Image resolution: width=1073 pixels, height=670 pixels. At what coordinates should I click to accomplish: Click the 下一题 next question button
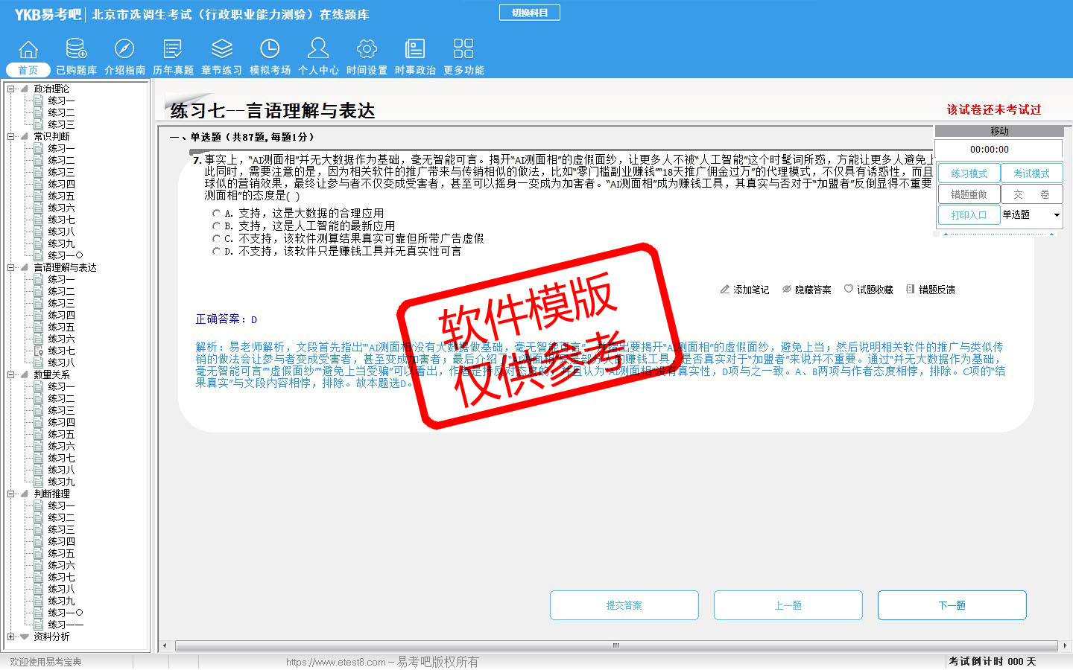952,605
